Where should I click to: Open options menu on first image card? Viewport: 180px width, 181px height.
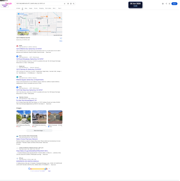[x=30, y=127]
